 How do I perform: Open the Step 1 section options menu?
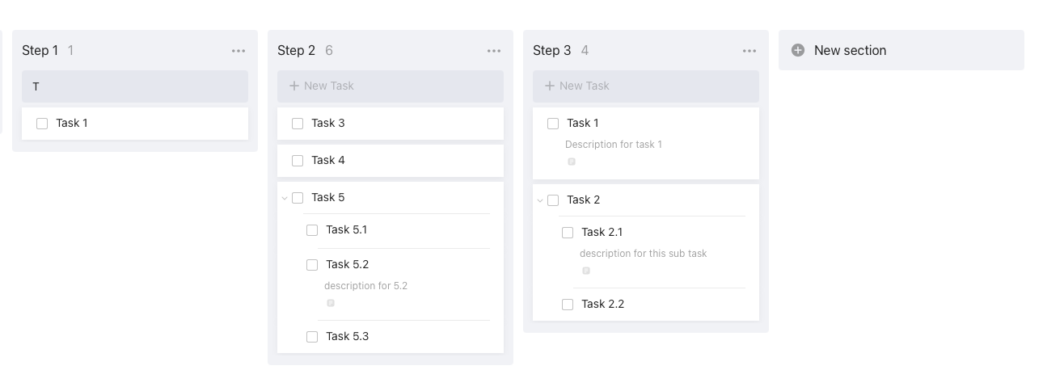239,50
